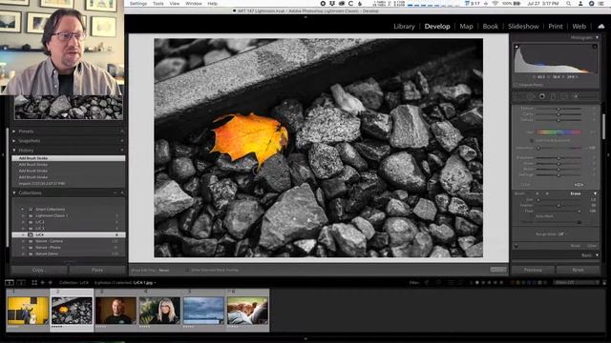Select brush B
611x343 pixels.
(547, 193)
